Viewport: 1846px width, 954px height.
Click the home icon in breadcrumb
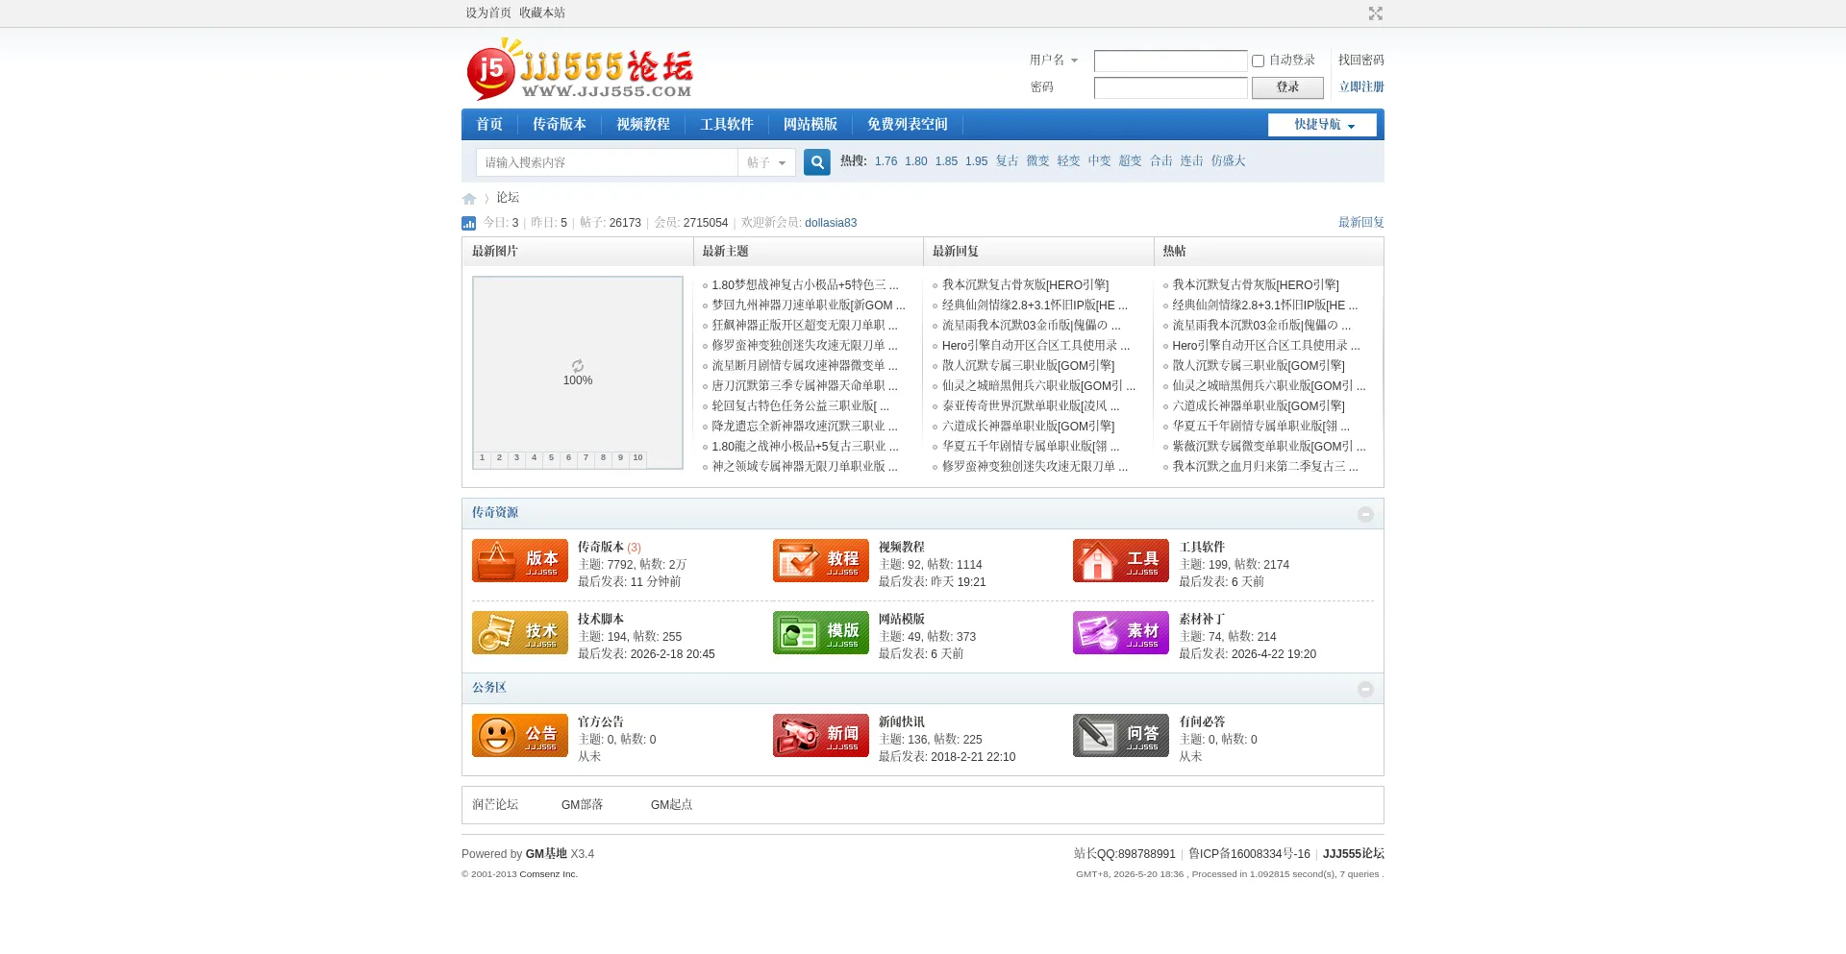click(x=469, y=199)
